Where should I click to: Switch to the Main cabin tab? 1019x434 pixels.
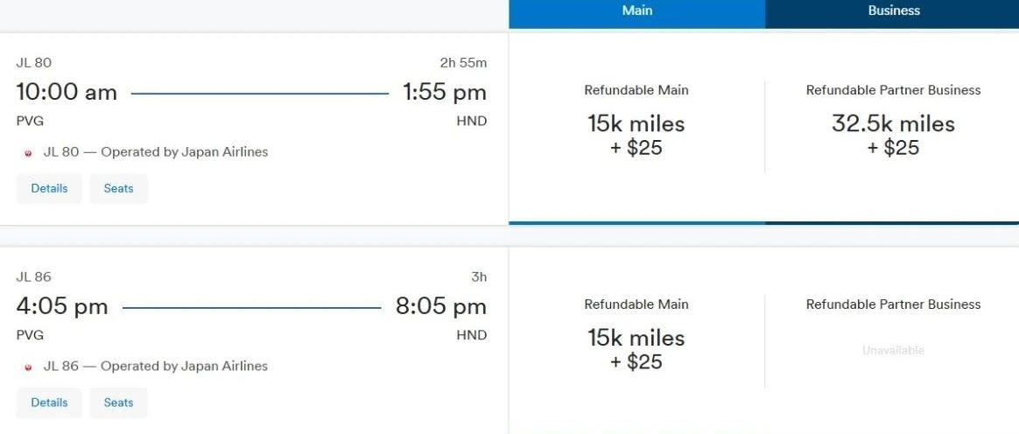(637, 11)
